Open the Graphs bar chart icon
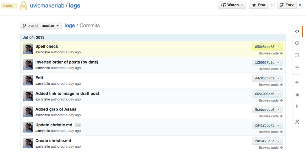The image size is (306, 154). coord(297,94)
